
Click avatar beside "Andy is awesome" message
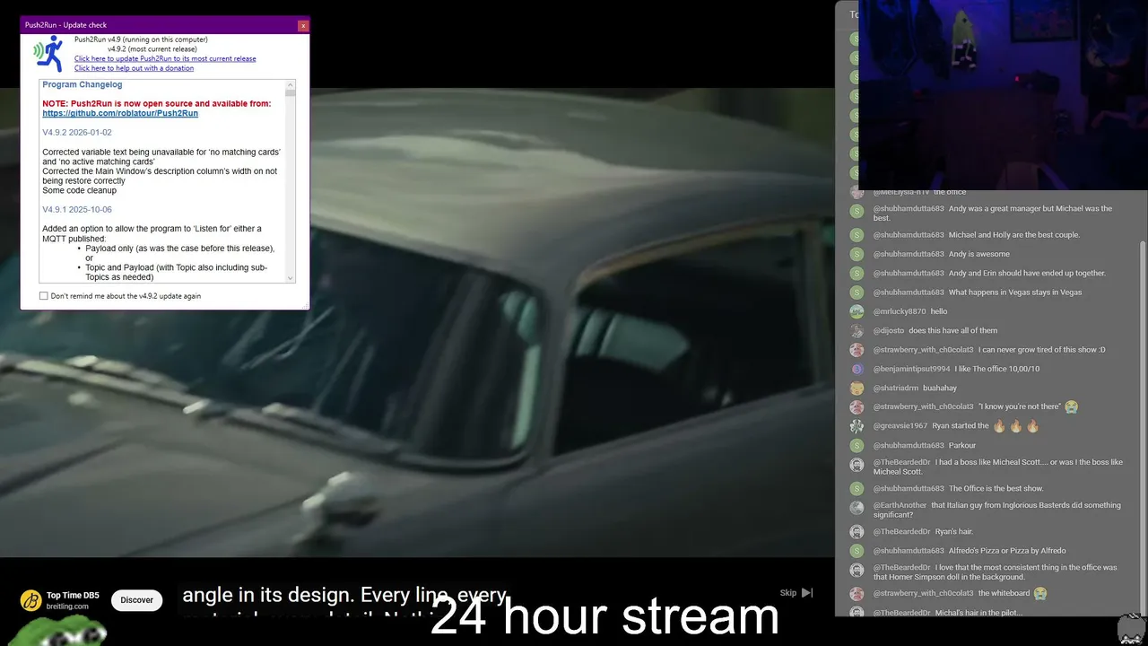pyautogui.click(x=857, y=254)
